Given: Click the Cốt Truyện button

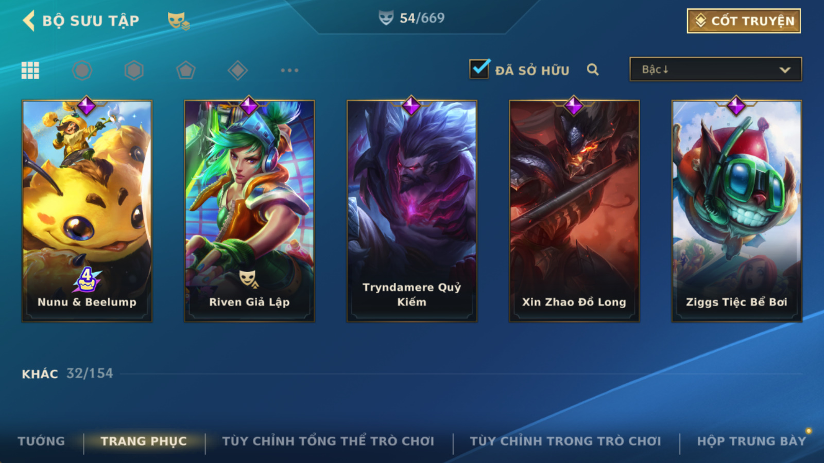Looking at the screenshot, I should click(744, 21).
